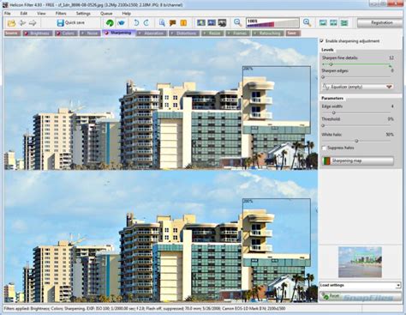
Task: Toggle Enable sharpening adjustment checkbox
Action: point(322,41)
